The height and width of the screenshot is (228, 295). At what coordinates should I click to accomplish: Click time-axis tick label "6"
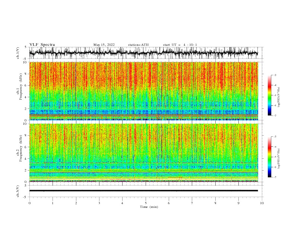click(169, 203)
